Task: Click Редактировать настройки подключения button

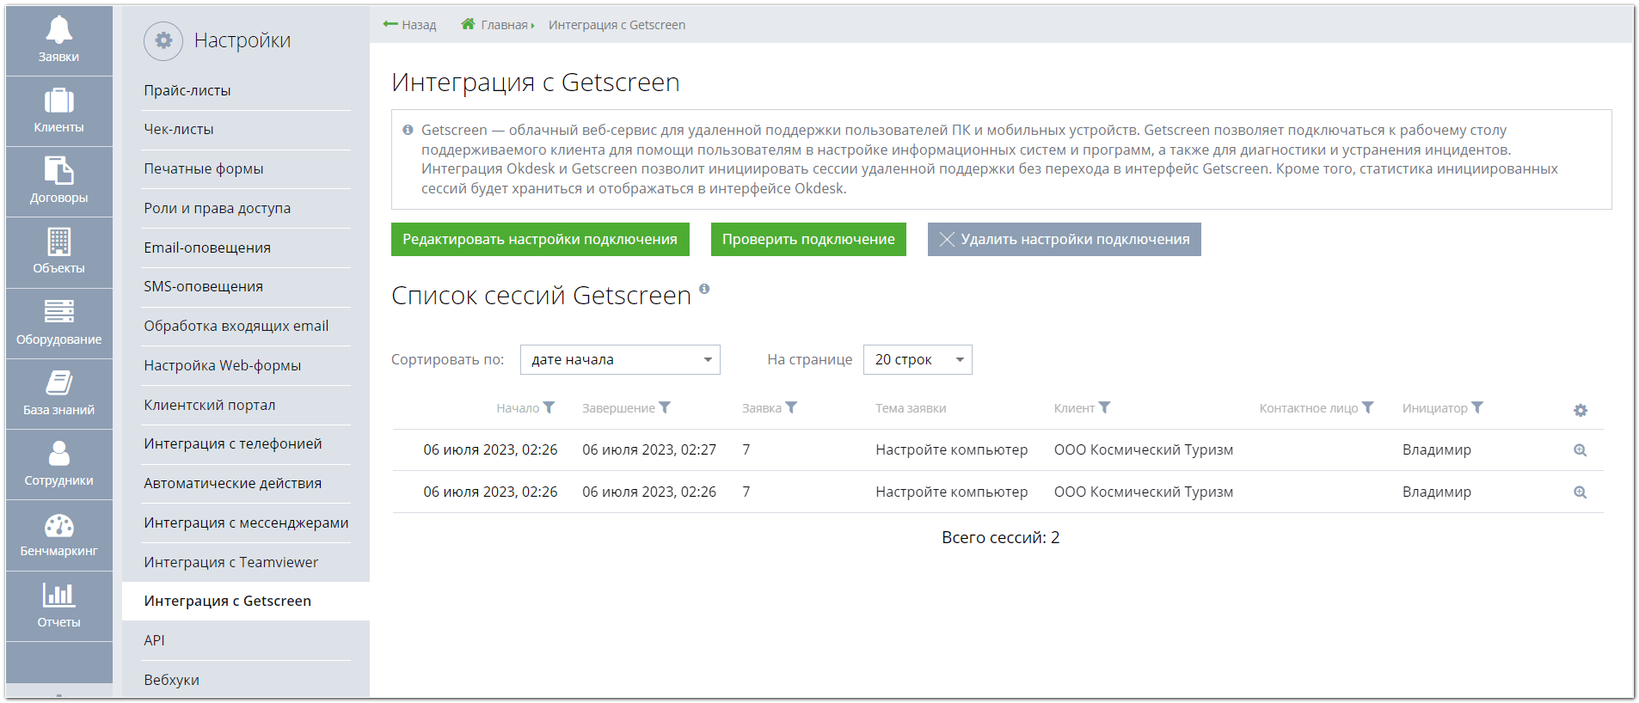Action: (540, 240)
